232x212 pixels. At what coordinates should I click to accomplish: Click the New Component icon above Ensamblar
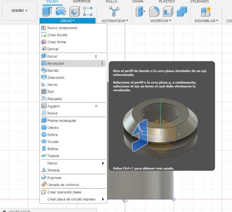click(x=206, y=12)
